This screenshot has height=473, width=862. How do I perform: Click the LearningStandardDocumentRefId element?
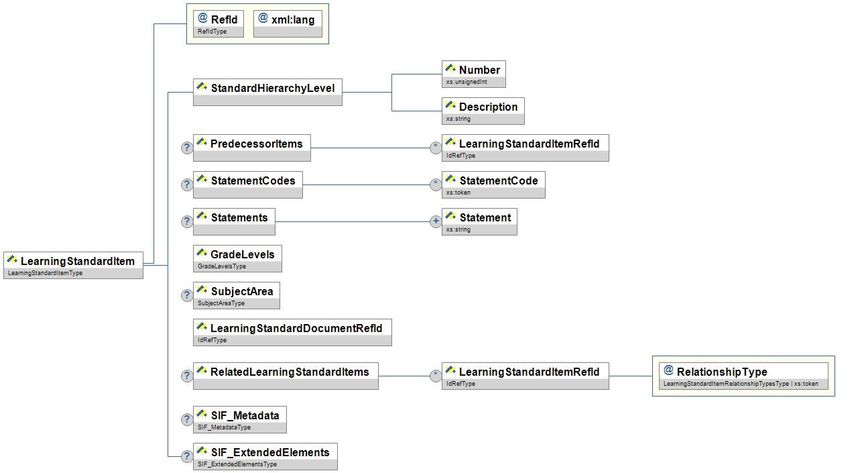(292, 332)
